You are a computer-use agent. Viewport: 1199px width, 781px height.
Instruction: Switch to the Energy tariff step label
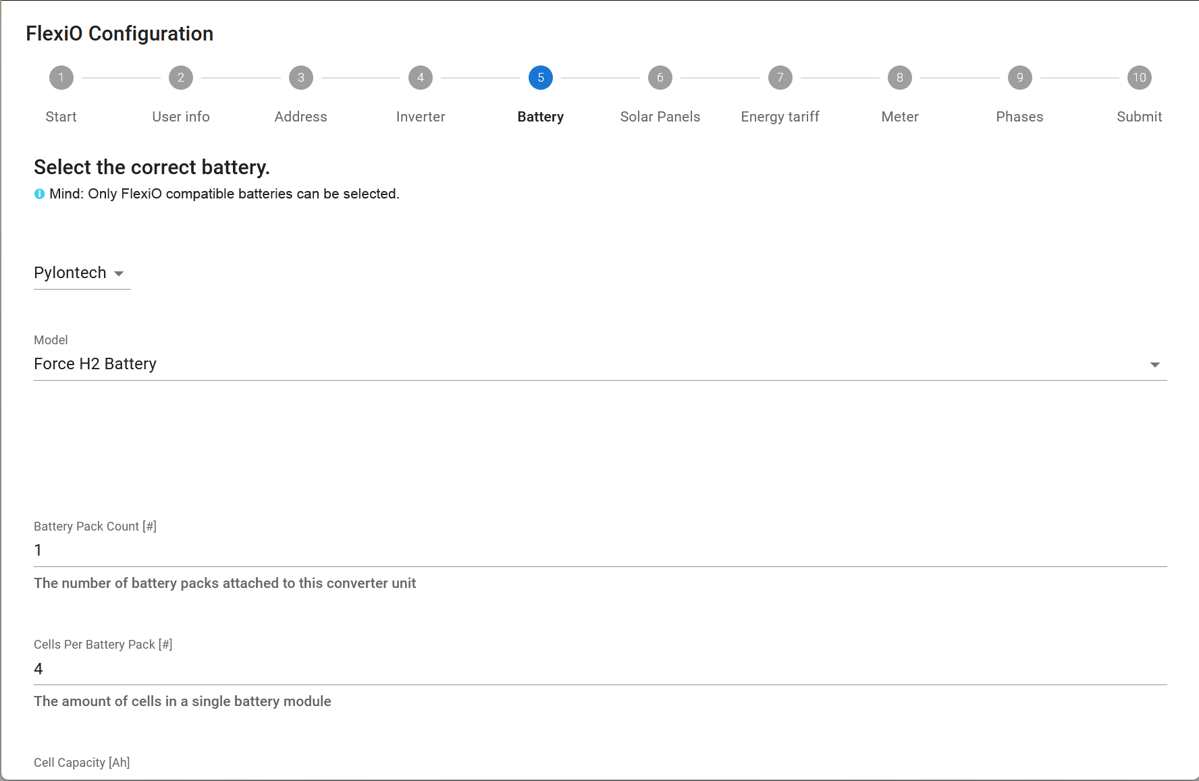point(780,117)
